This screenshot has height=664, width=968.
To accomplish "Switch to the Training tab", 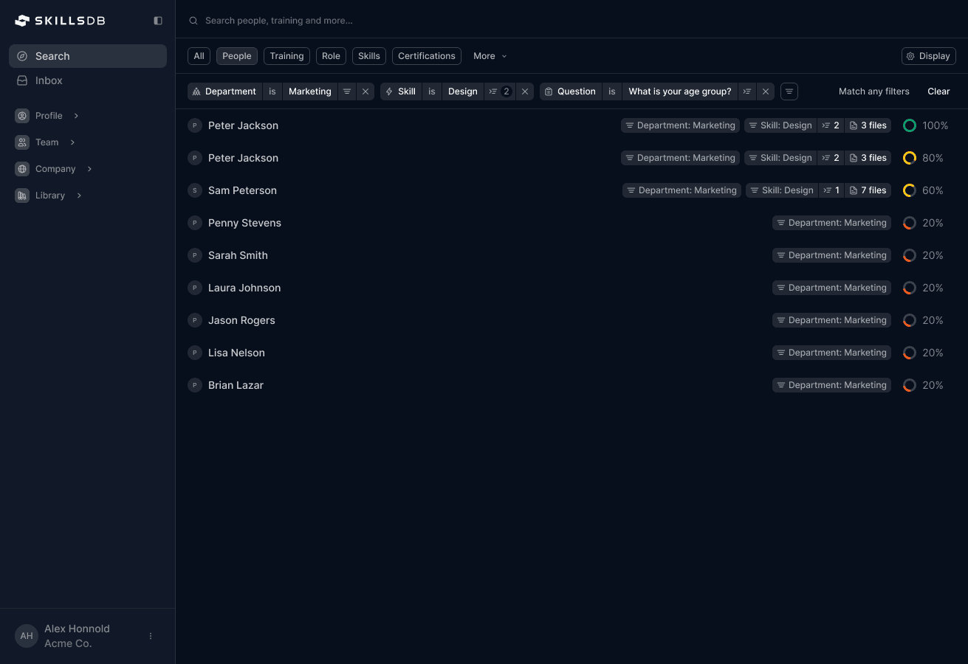I will pyautogui.click(x=286, y=55).
